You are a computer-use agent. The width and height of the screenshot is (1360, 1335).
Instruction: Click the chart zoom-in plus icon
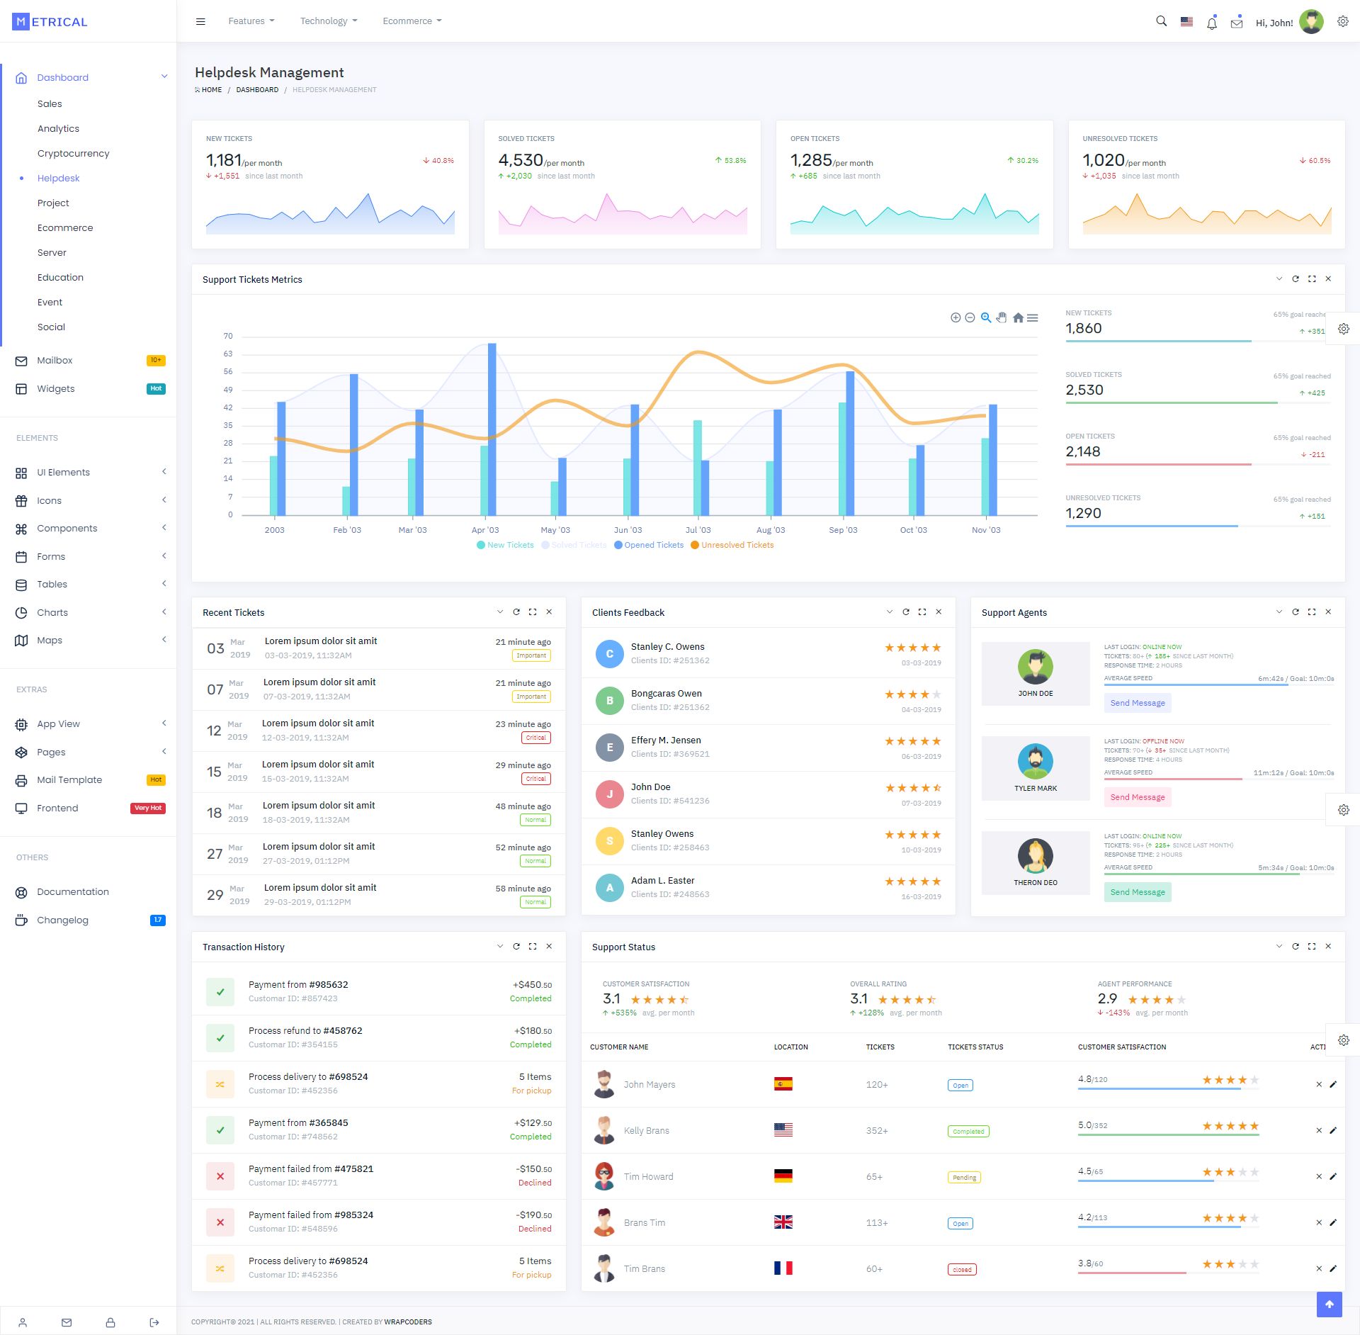pyautogui.click(x=956, y=318)
